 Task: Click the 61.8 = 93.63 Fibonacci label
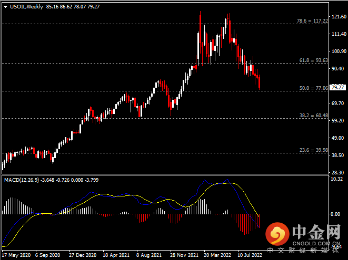pos(314,60)
